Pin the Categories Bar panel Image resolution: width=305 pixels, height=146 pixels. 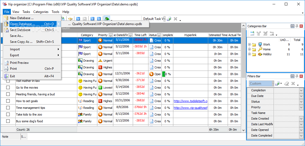point(297,26)
